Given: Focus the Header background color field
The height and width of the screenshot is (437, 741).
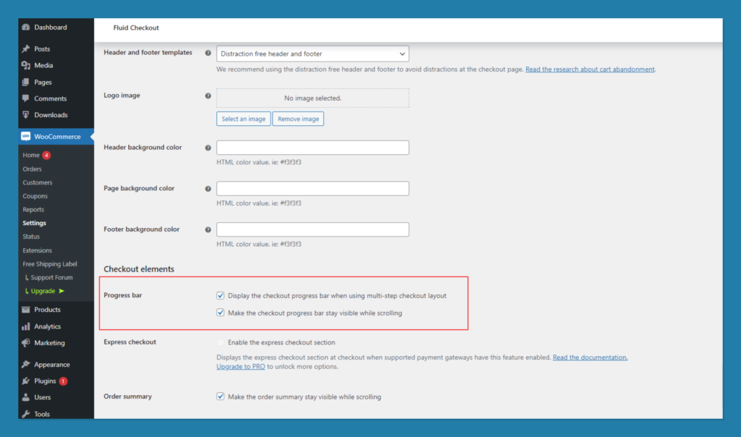Looking at the screenshot, I should tap(313, 148).
